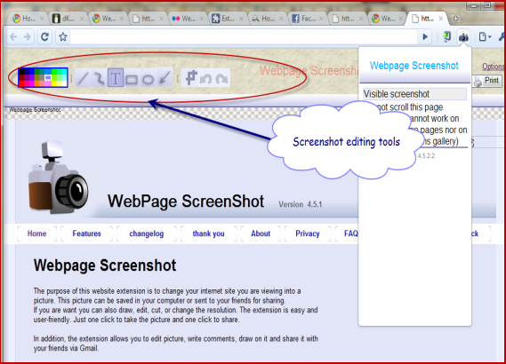
Task: Click the Version 4.5.1 text
Action: click(300, 204)
